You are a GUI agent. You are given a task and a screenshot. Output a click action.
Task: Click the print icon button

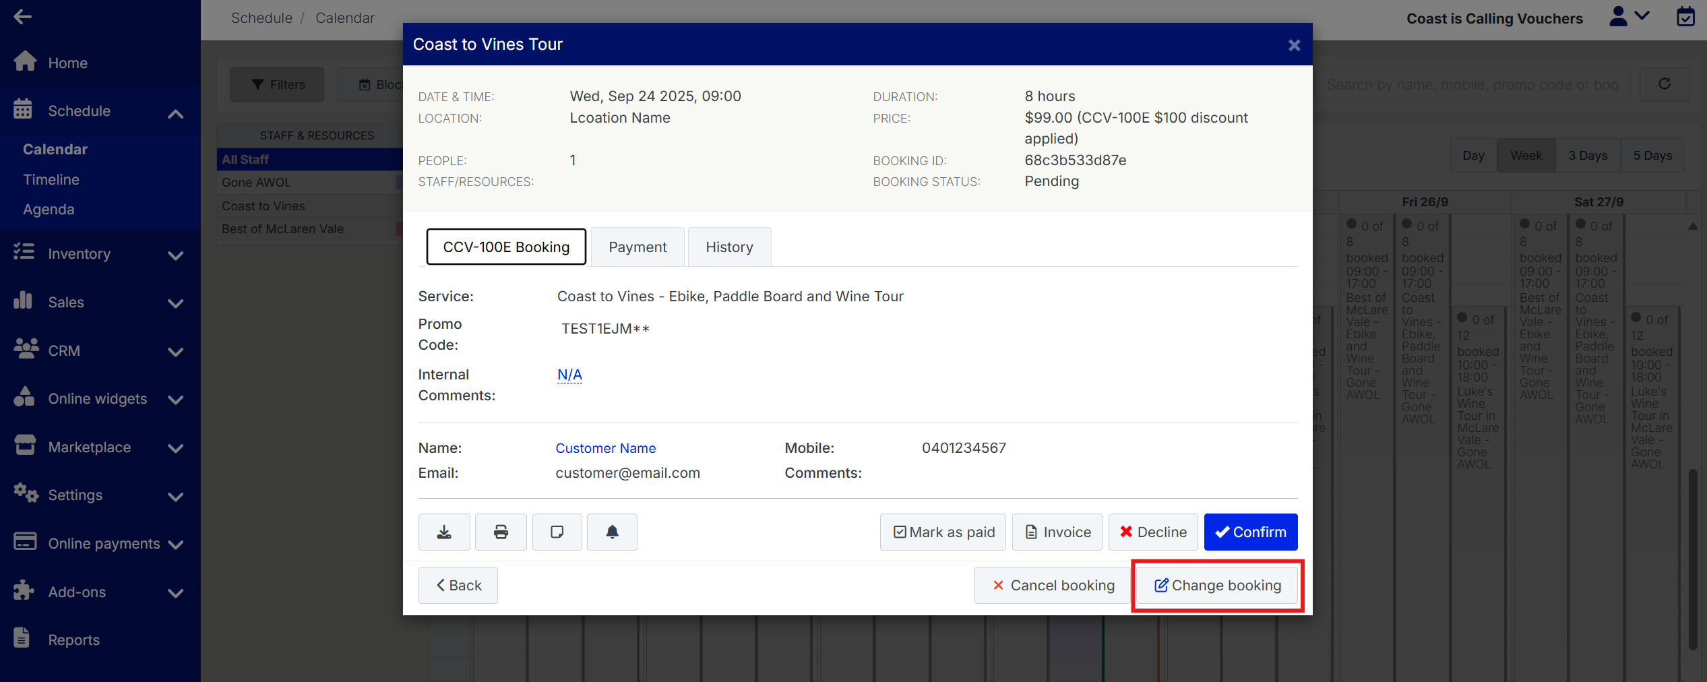[501, 532]
